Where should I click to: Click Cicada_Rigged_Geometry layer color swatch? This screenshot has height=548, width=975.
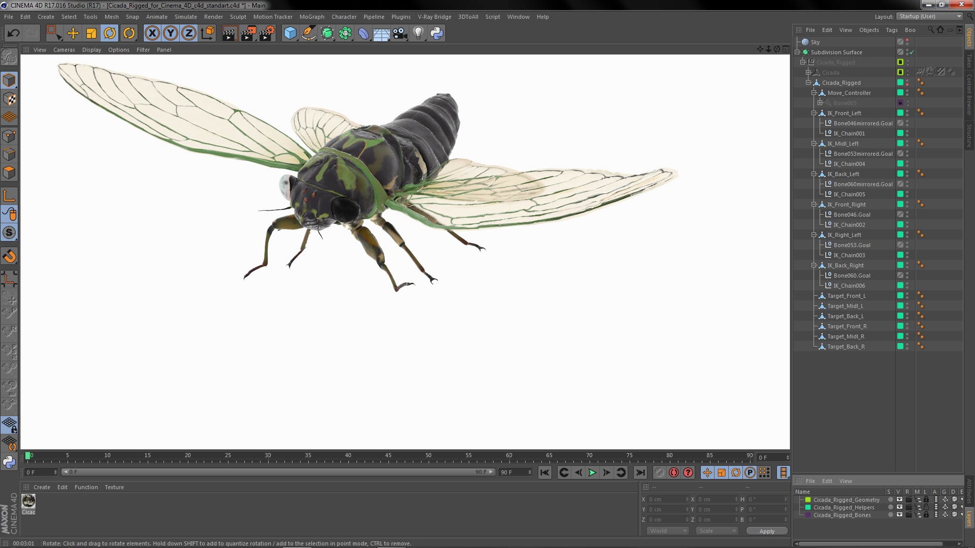(x=808, y=500)
